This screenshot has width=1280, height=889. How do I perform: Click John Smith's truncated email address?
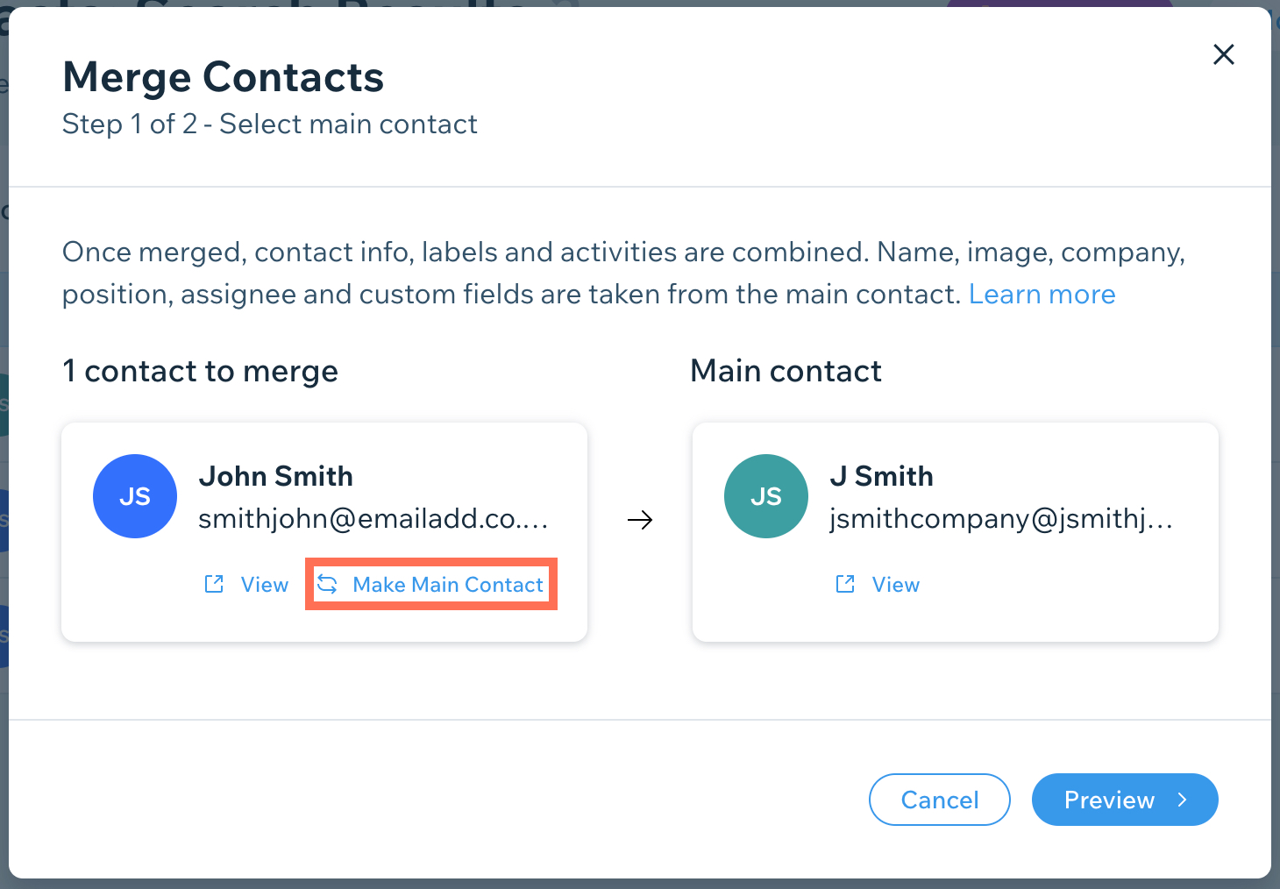pos(374,519)
